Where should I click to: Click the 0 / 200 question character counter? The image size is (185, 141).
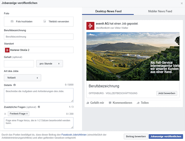point(70,114)
